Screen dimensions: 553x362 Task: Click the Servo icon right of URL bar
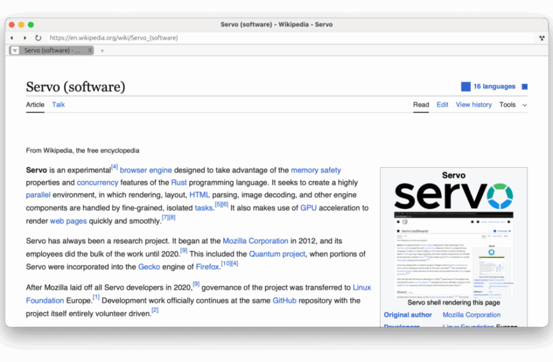click(542, 37)
